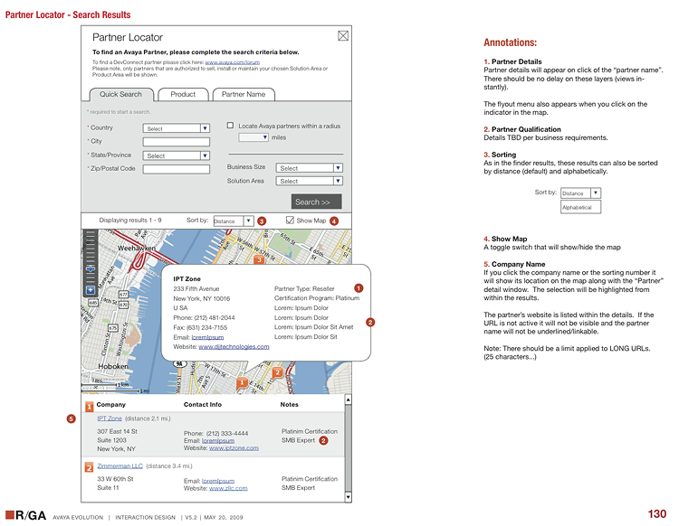This screenshot has height=526, width=679.
Task: Select orange map marker number 3
Action: pos(259,259)
